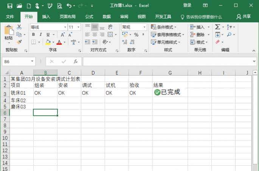The height and width of the screenshot is (171, 259).
Task: Click the Clear eraser icon
Action: 217,42
